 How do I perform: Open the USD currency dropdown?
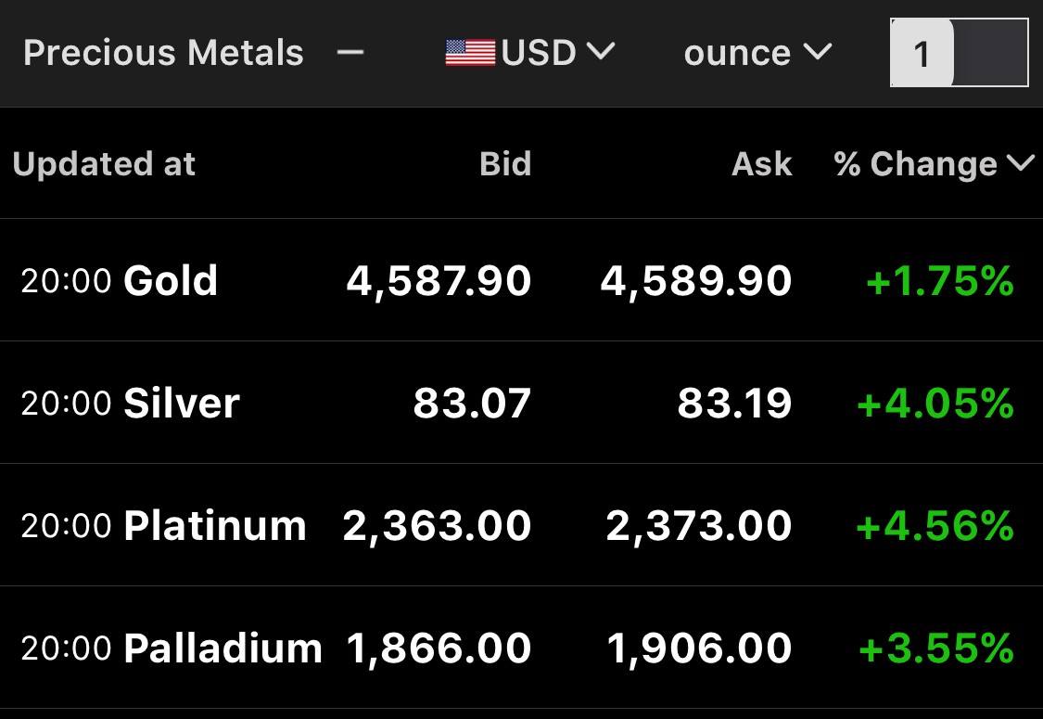[x=556, y=53]
